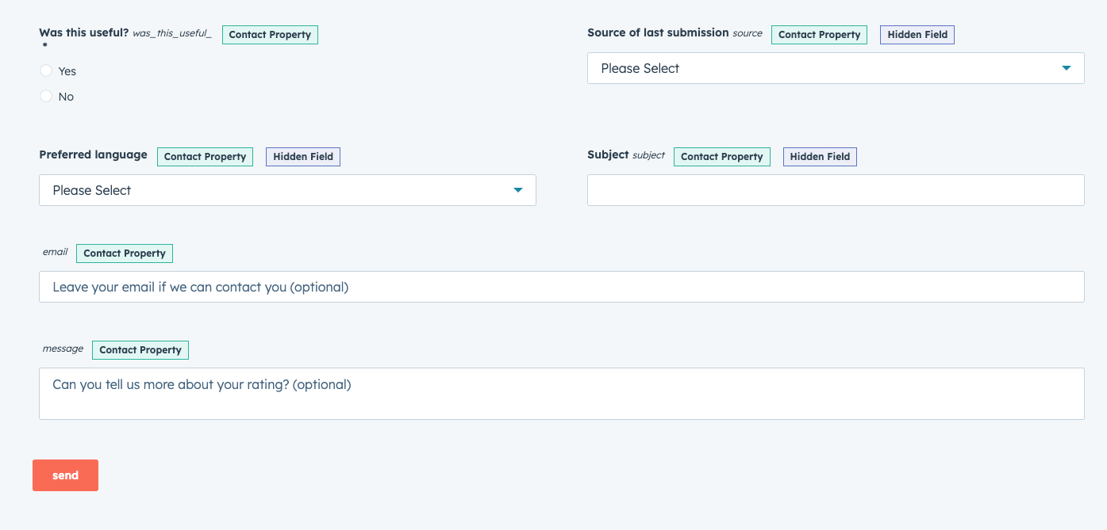The width and height of the screenshot is (1107, 530).
Task: Click the rating comment message textarea
Action: pos(561,394)
